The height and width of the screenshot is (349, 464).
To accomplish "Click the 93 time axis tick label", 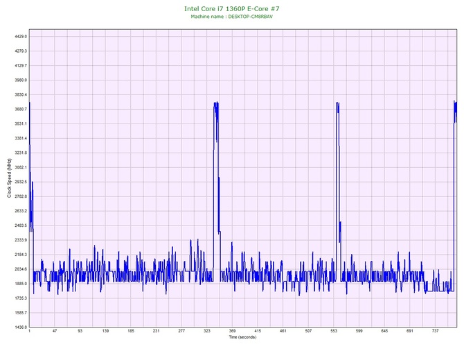I will [x=80, y=331].
